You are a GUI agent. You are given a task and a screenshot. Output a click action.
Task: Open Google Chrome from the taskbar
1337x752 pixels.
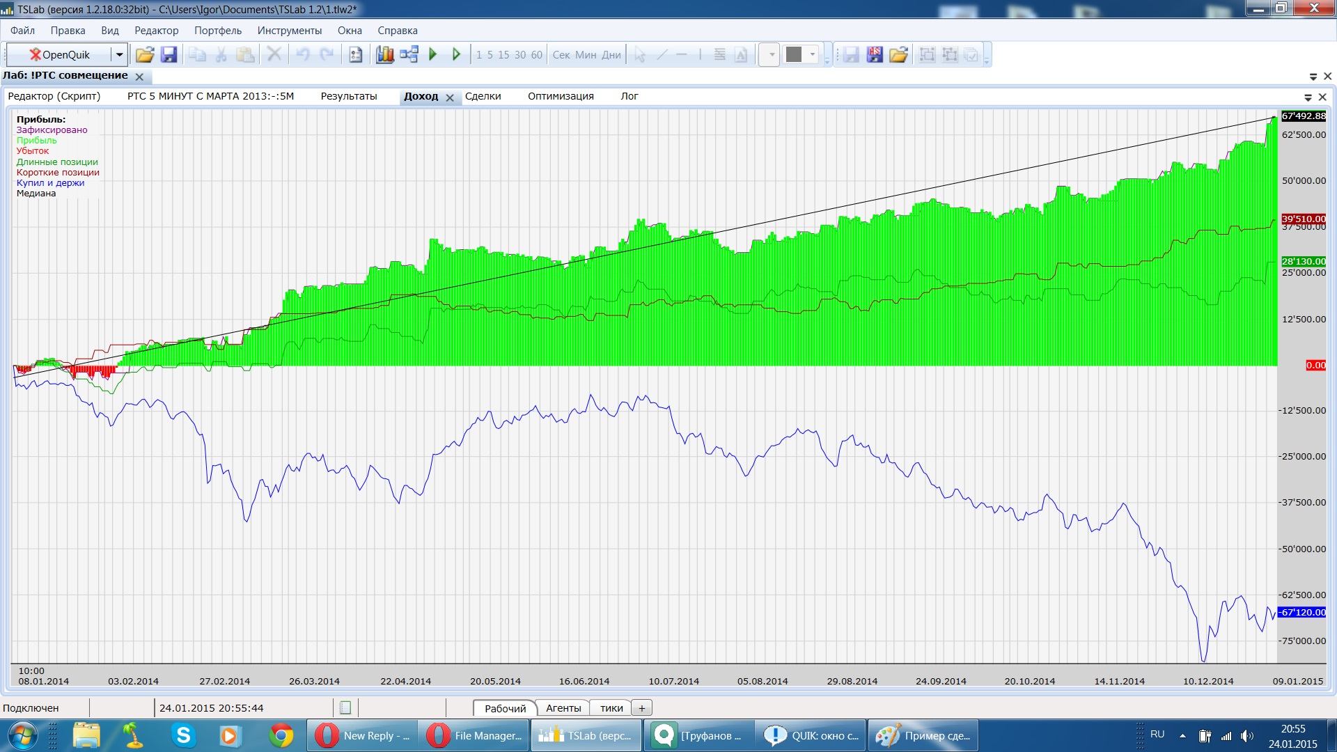pyautogui.click(x=281, y=735)
